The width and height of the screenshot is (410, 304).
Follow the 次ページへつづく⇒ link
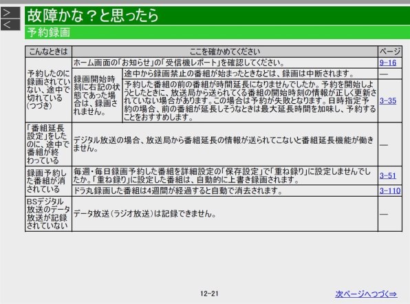click(x=366, y=294)
